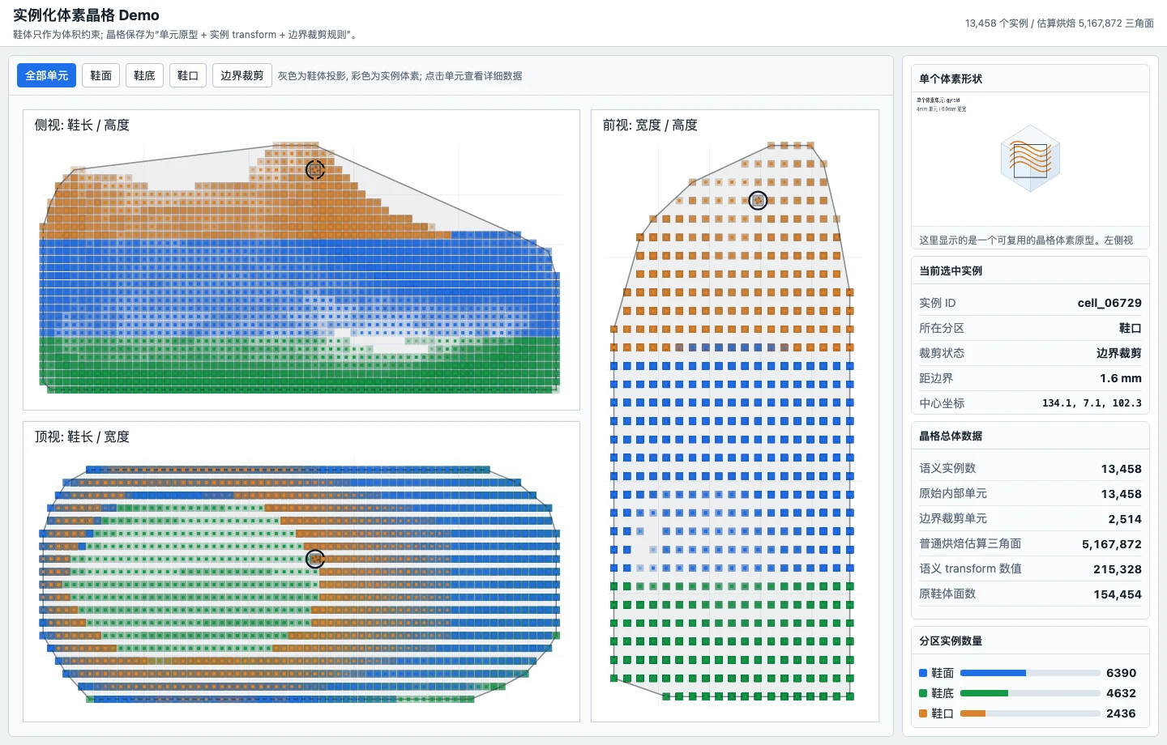Click the 中心坐标 value 134.1, 7.1, 102.3
The height and width of the screenshot is (745, 1167).
1092,403
